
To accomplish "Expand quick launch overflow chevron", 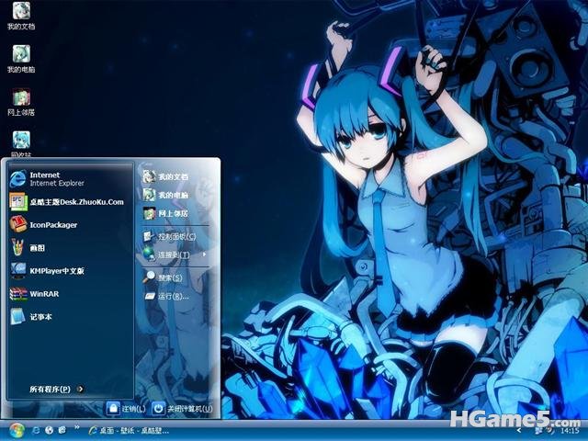I will click(77, 427).
